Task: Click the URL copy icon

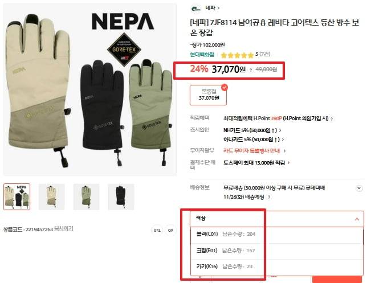Action: pos(157,230)
